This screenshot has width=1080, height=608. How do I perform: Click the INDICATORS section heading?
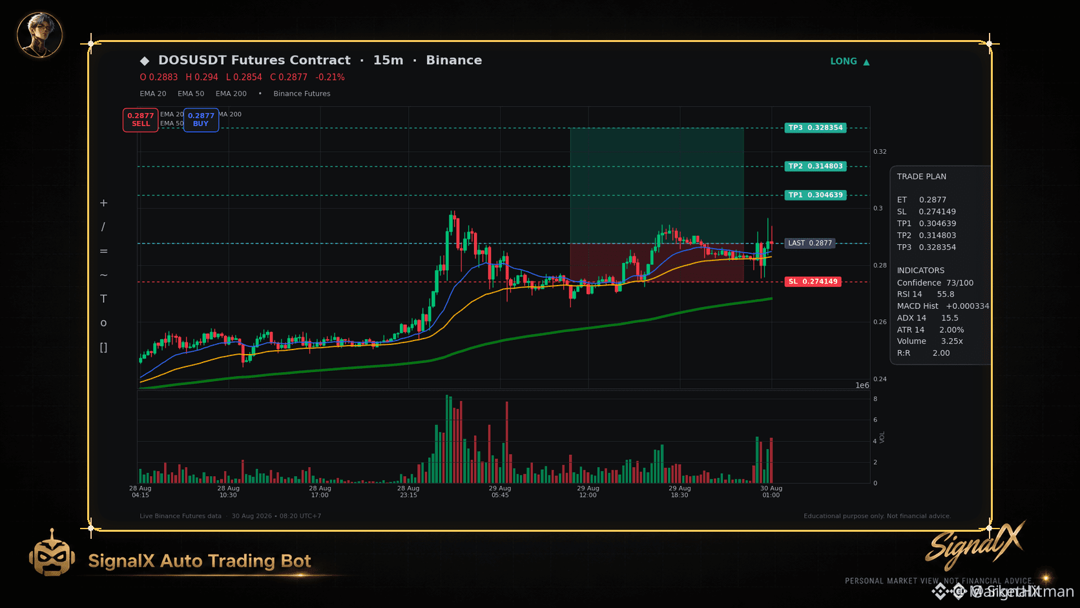pyautogui.click(x=920, y=271)
